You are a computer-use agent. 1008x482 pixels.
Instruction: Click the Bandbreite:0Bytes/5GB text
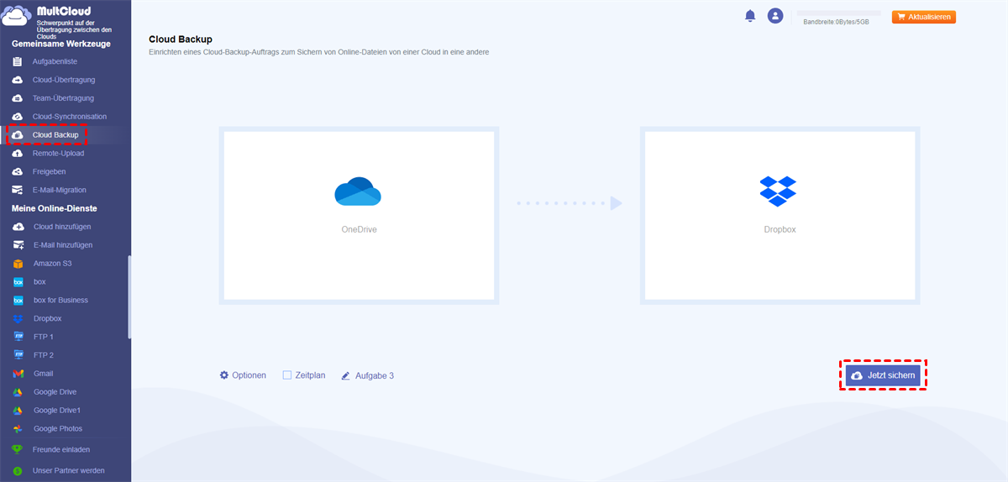[x=837, y=22]
